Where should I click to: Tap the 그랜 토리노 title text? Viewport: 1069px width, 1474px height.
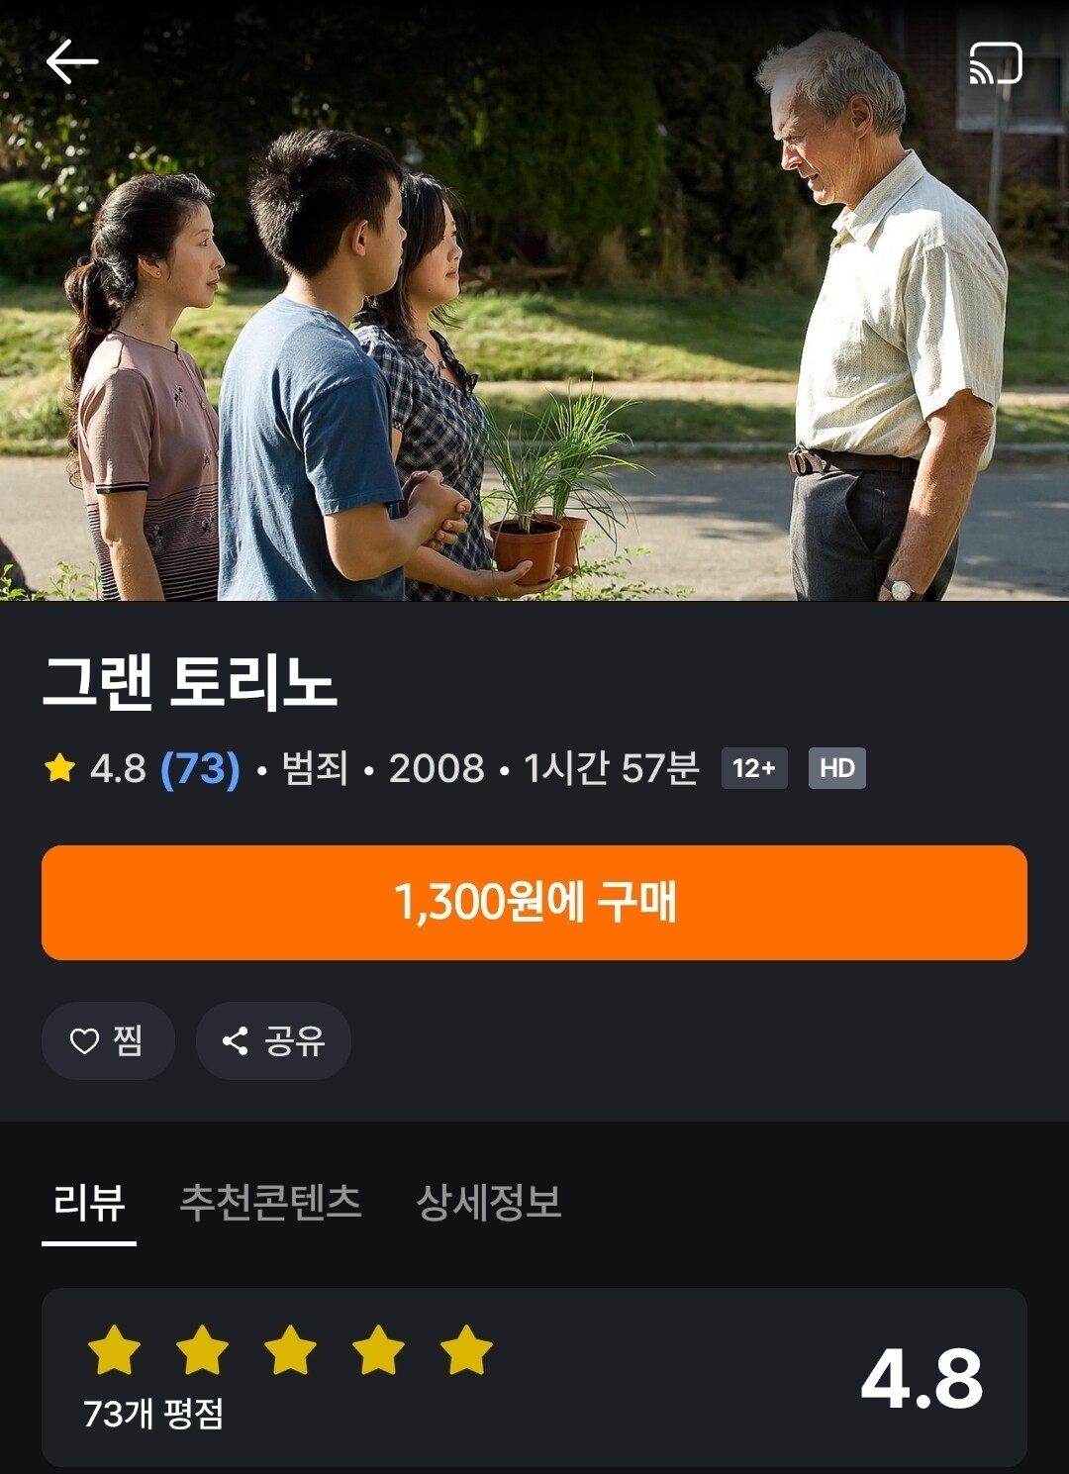[x=190, y=682]
